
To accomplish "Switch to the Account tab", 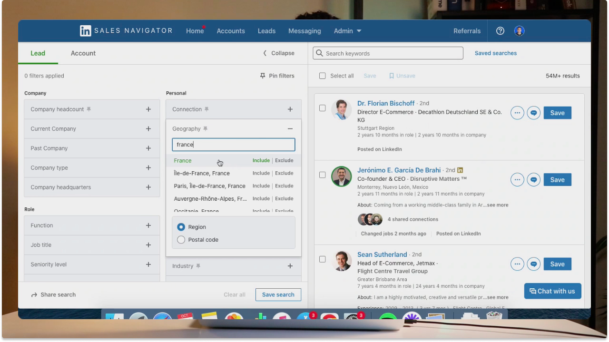I will 83,53.
